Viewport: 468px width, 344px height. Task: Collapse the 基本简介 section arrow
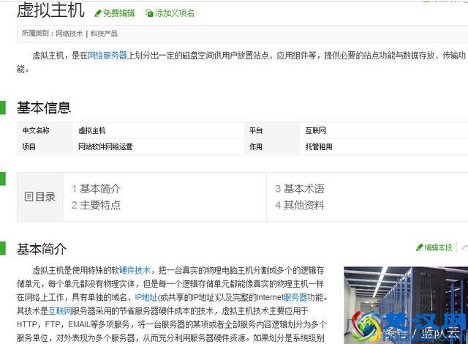pos(465,247)
